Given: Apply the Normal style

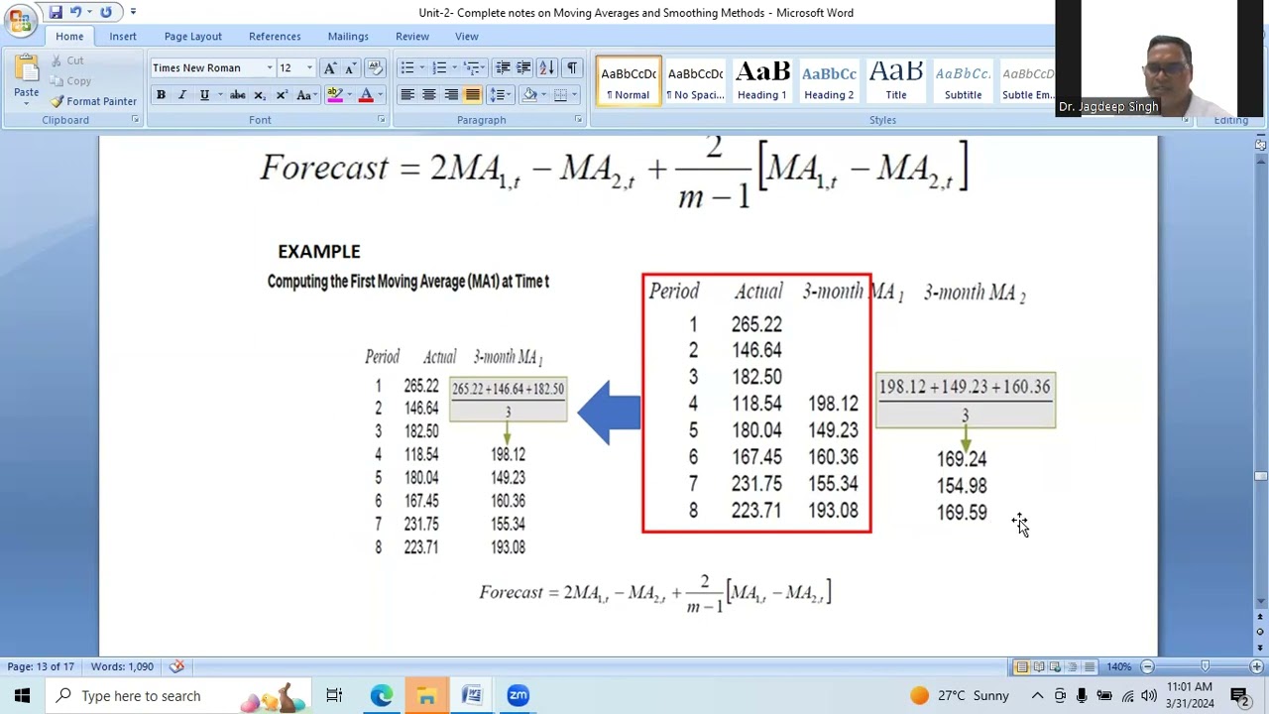Looking at the screenshot, I should (629, 81).
